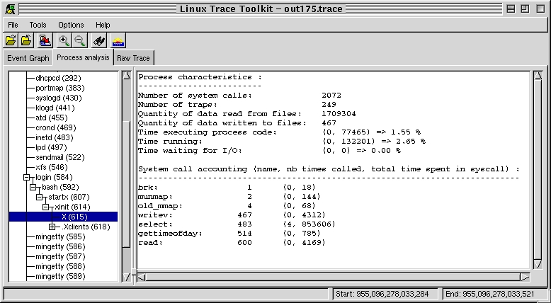
Task: Click the binoculars toolbar icon
Action: pos(99,41)
